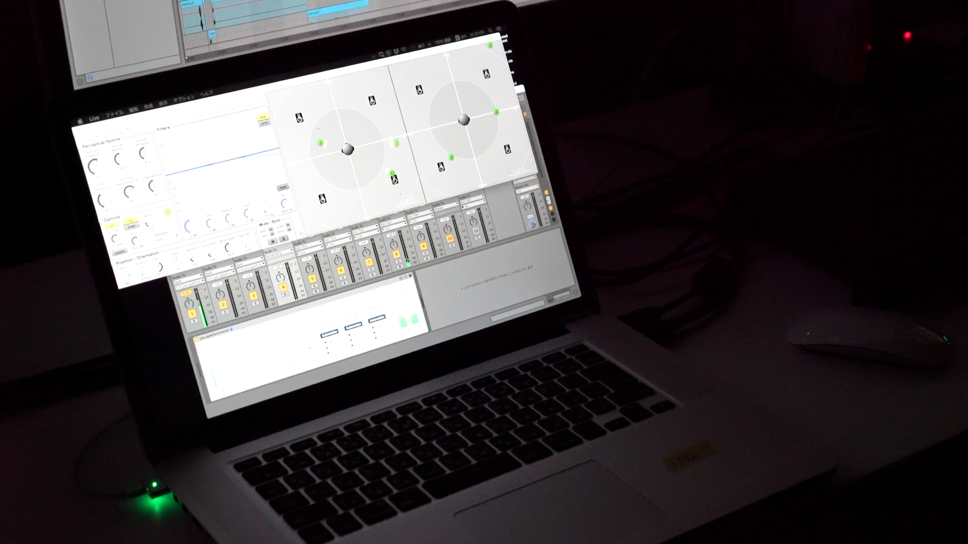Toggle track 6 activator button

341,270
